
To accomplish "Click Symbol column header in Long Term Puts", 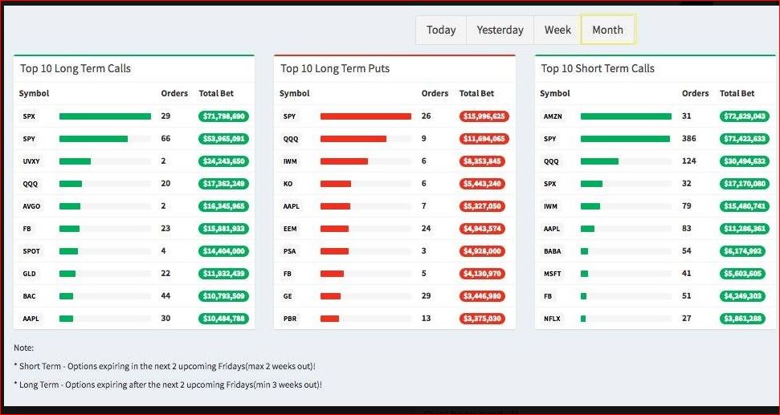I will [295, 93].
